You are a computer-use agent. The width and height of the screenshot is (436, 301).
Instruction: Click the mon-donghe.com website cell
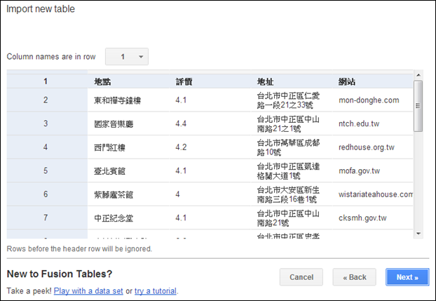[x=368, y=100]
